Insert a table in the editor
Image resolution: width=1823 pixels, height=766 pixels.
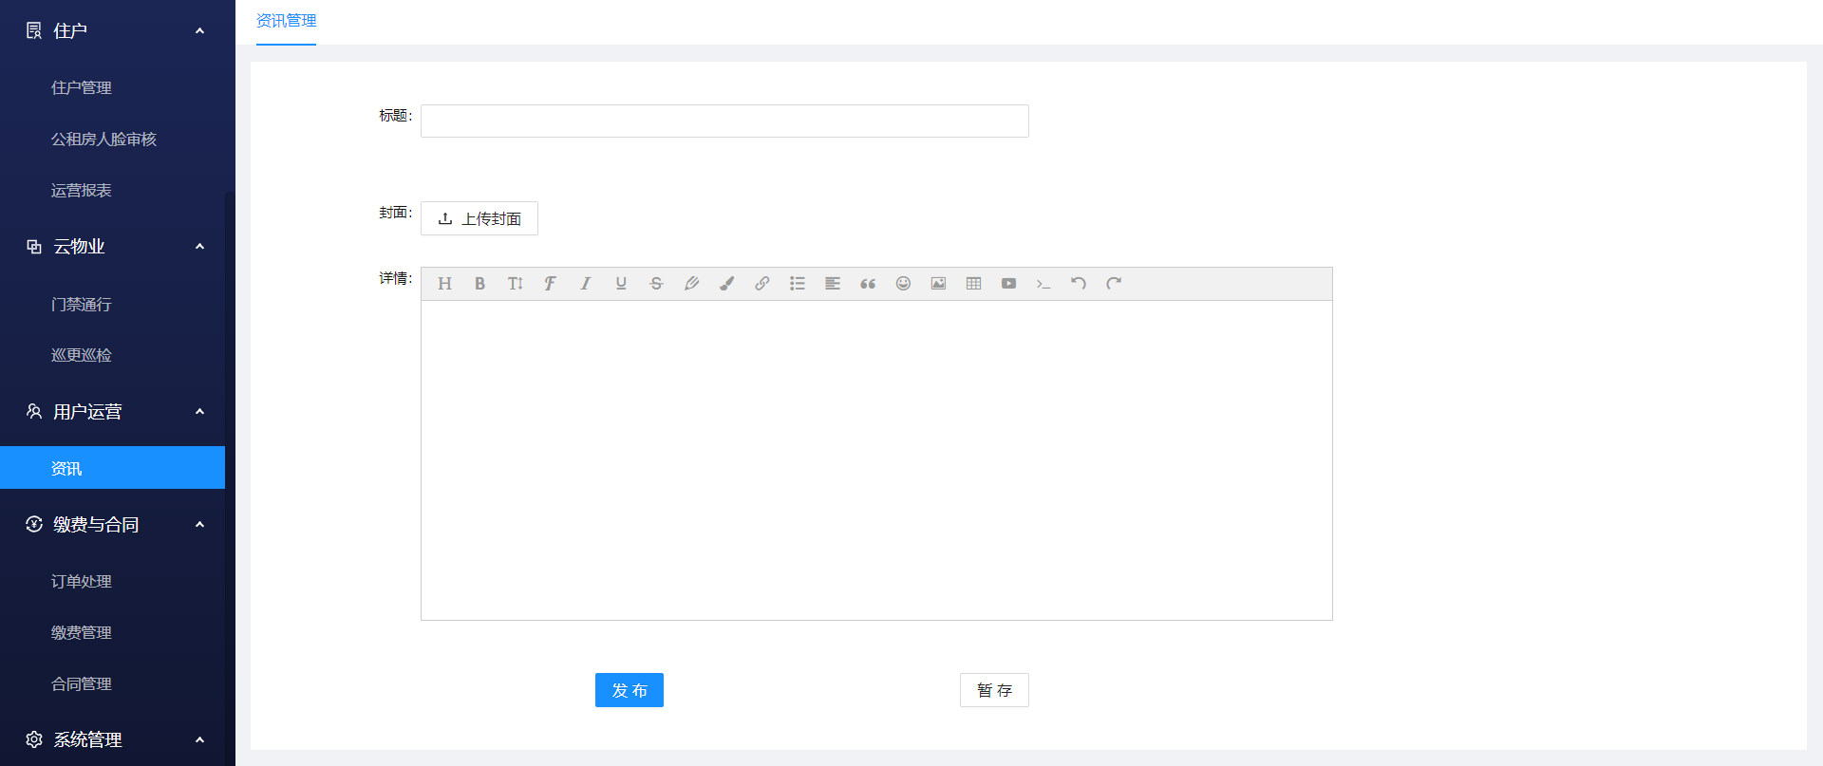973,284
